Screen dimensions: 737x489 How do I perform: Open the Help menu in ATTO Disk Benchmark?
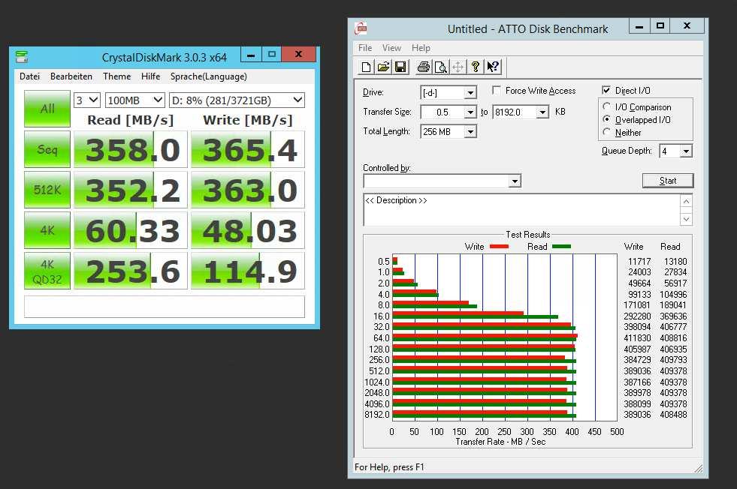pos(421,48)
